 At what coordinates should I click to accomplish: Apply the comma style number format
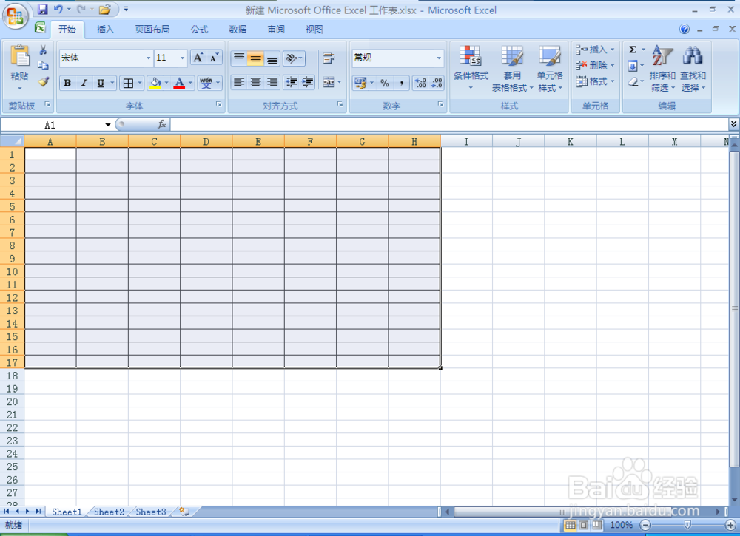(x=401, y=83)
